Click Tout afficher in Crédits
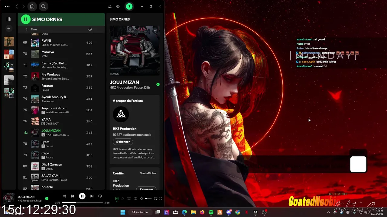This screenshot has width=387, height=217. coord(148,173)
